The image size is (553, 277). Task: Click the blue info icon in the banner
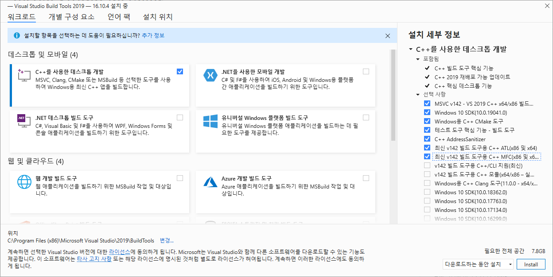17,35
